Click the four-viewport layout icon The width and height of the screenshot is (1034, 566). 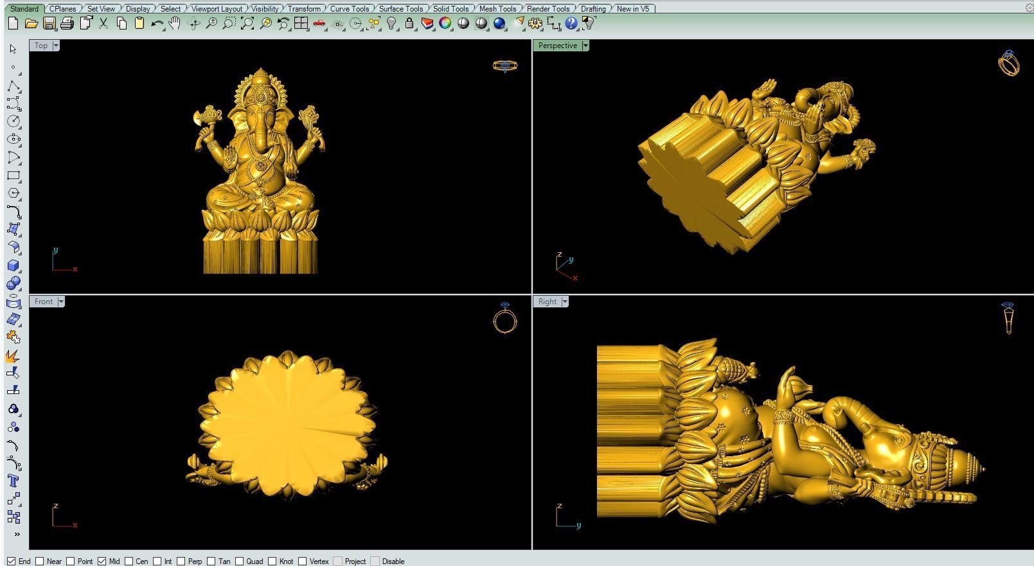pos(301,23)
